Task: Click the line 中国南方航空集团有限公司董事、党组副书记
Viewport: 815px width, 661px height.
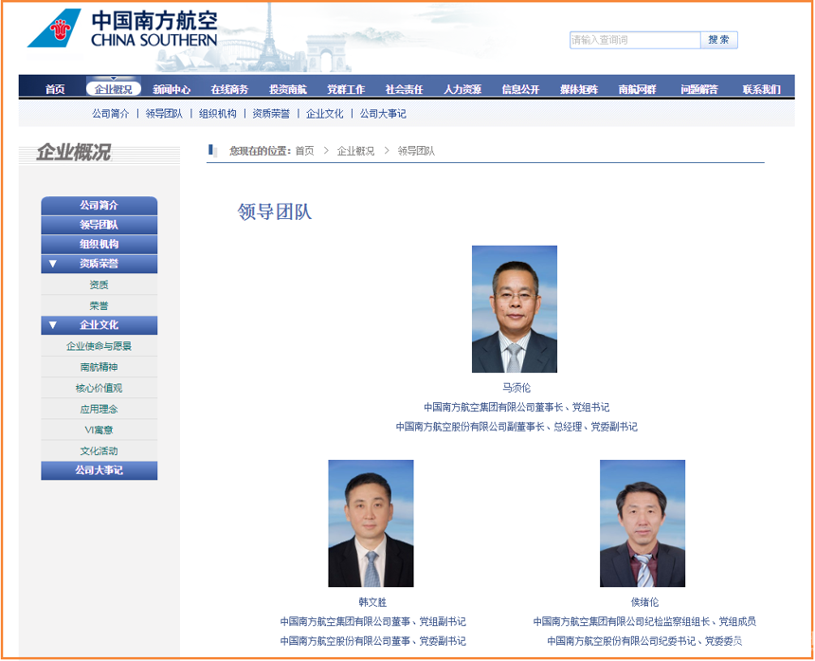Action: [373, 621]
